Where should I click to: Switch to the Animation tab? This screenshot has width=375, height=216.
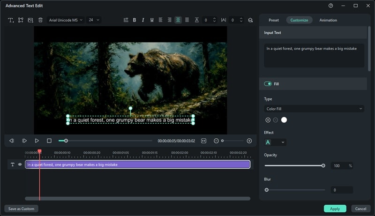click(328, 20)
